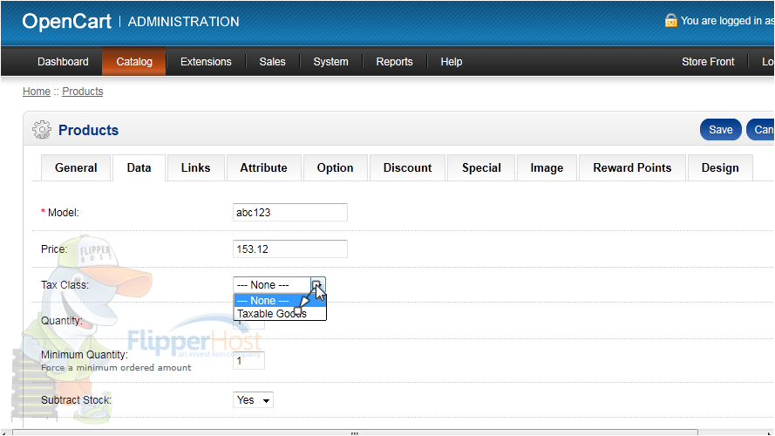The width and height of the screenshot is (775, 436).
Task: Select the Data tab
Action: point(139,168)
